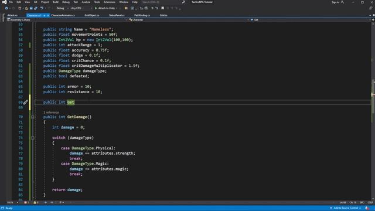Open the Debug configuration dropdown

coord(62,8)
